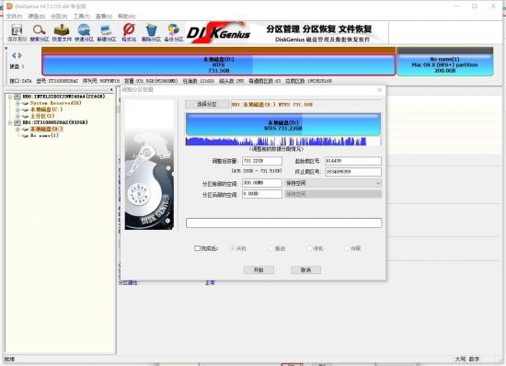The image size is (506, 366).
Task: Select the 重启 (restart) radio option
Action: [271, 248]
